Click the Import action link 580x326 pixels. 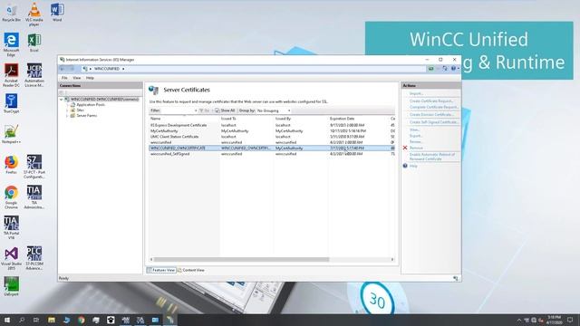tap(416, 93)
